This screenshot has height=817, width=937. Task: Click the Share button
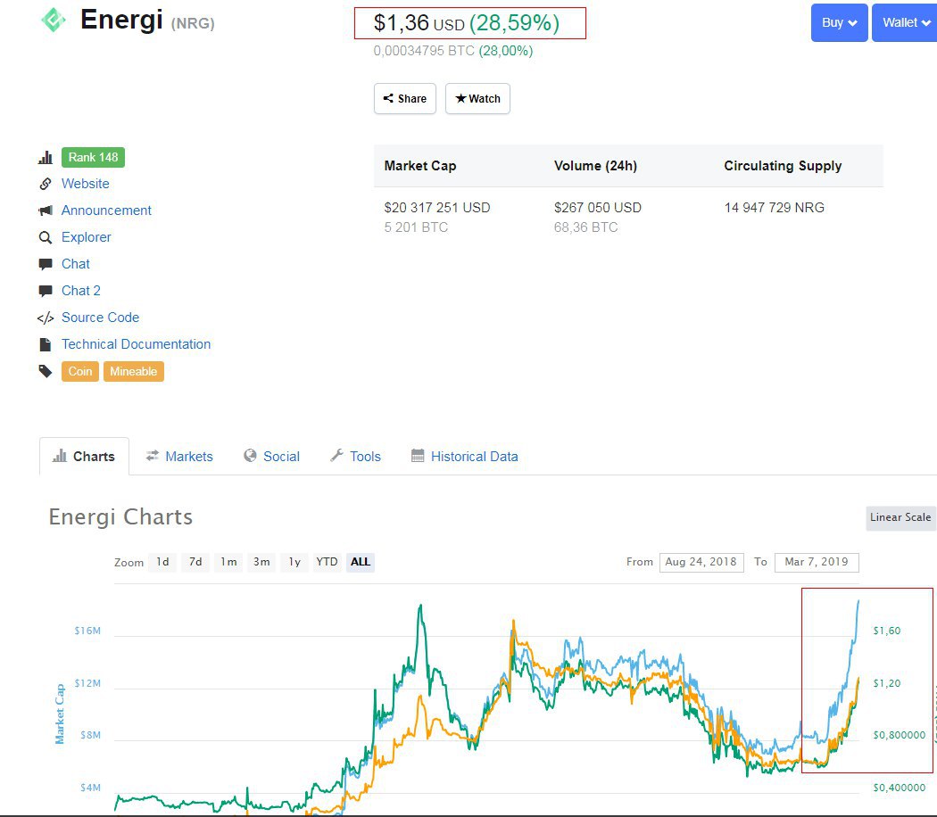[405, 98]
